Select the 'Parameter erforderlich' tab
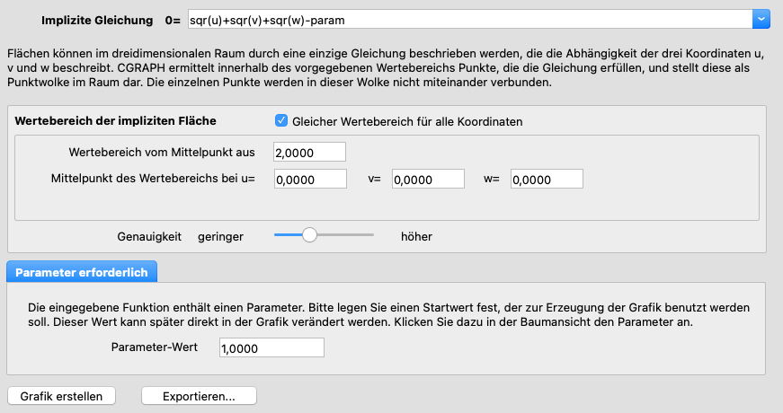The height and width of the screenshot is (413, 783). pos(83,270)
